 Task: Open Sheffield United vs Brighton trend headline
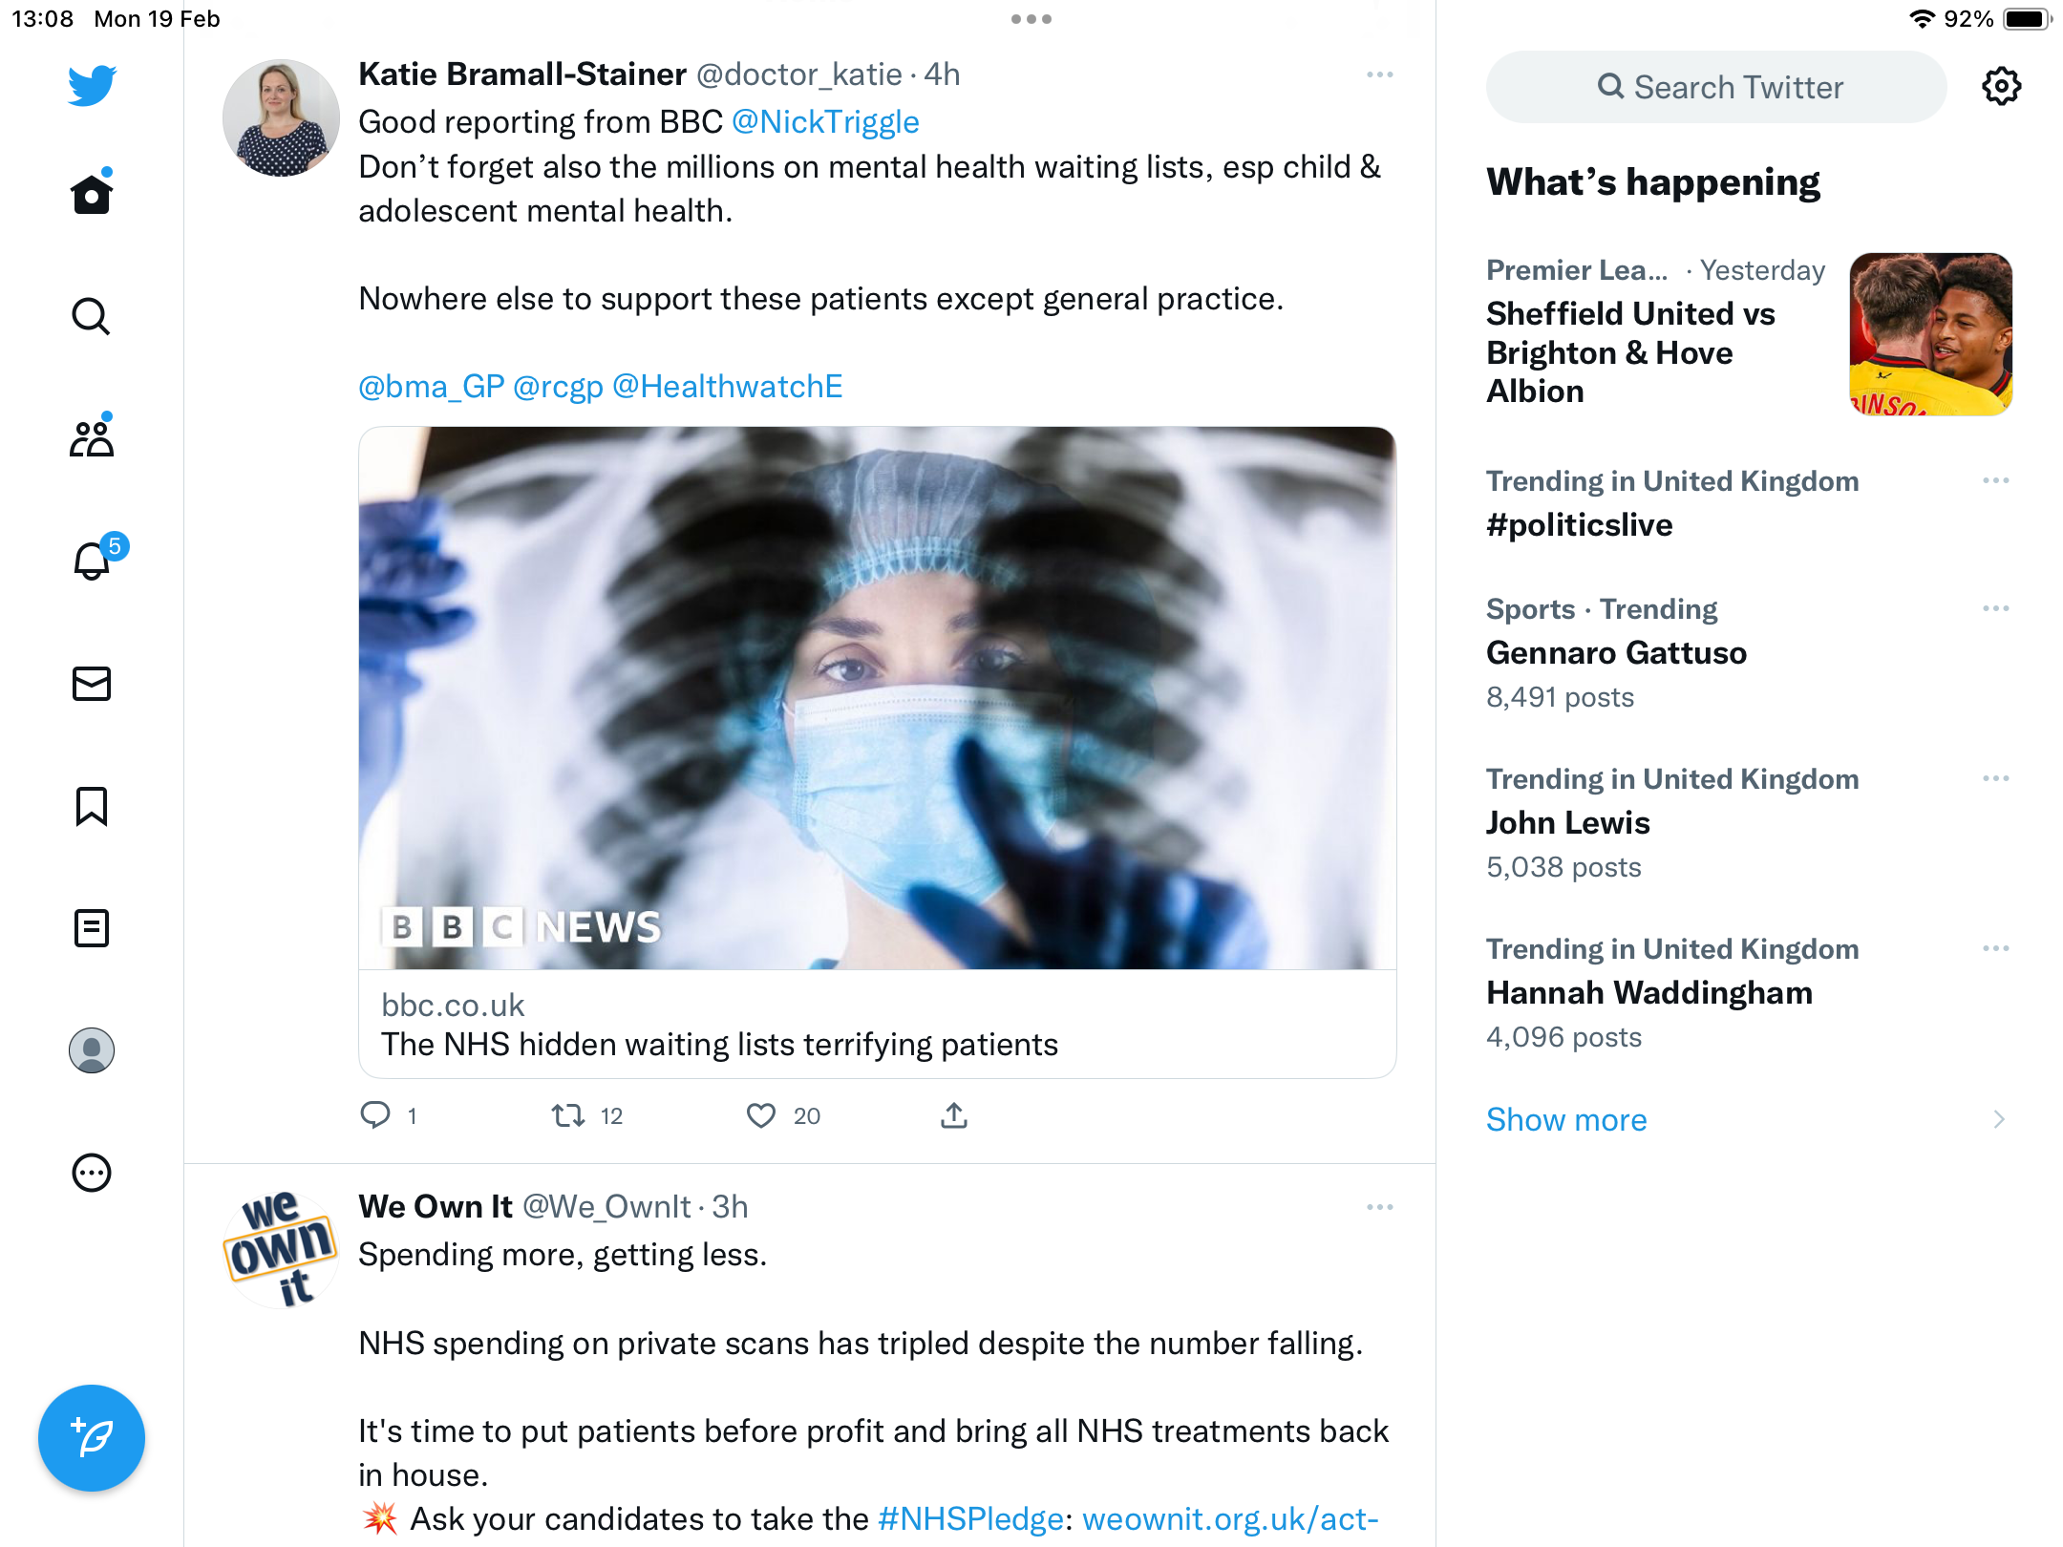(1631, 352)
